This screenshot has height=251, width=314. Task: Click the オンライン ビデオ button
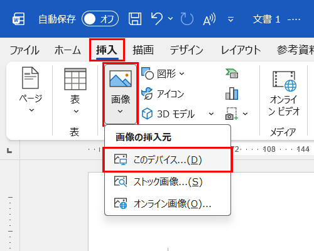point(284,93)
